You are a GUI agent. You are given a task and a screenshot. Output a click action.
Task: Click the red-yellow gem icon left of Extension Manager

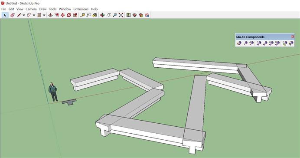[141, 15]
